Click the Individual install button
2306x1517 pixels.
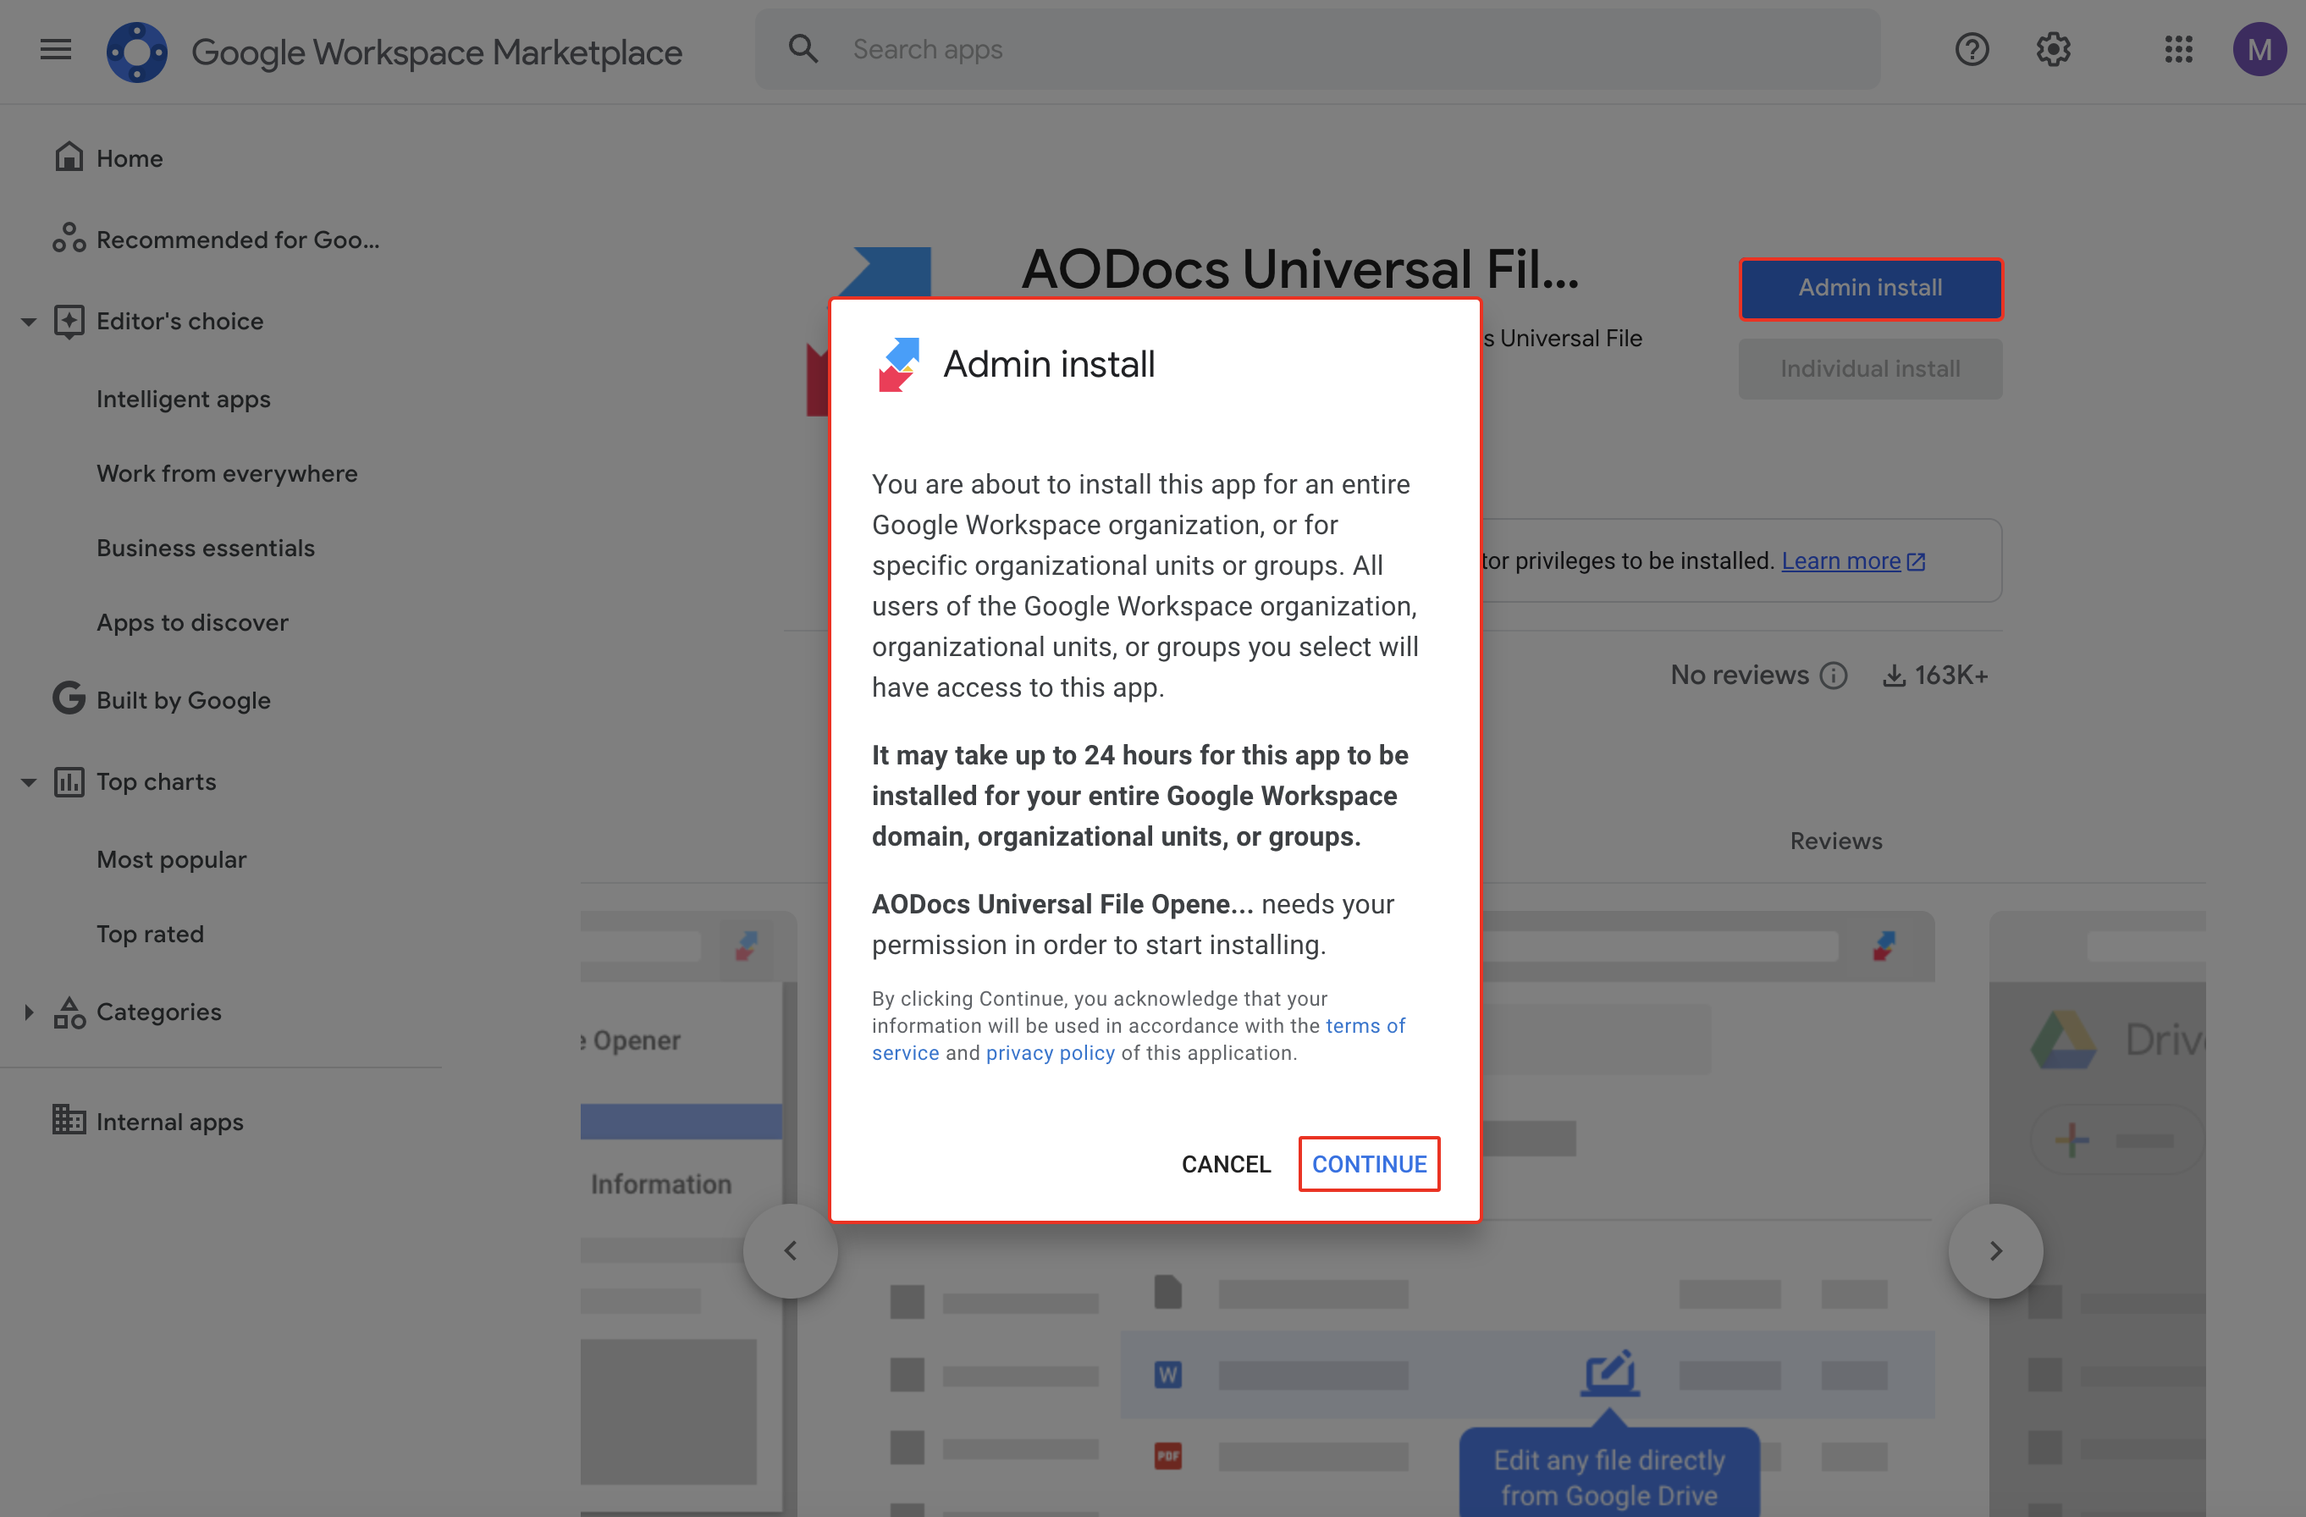click(x=1870, y=369)
